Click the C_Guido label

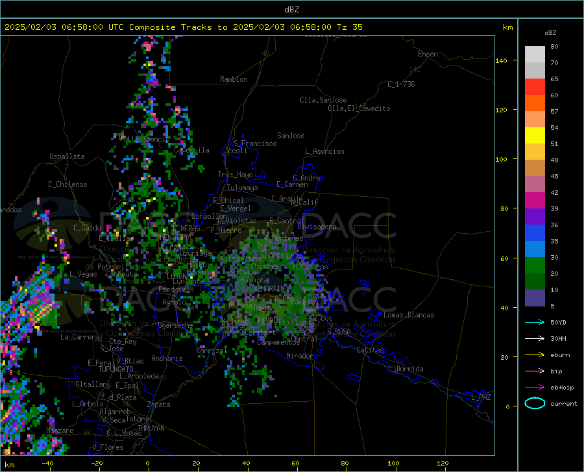coord(87,228)
